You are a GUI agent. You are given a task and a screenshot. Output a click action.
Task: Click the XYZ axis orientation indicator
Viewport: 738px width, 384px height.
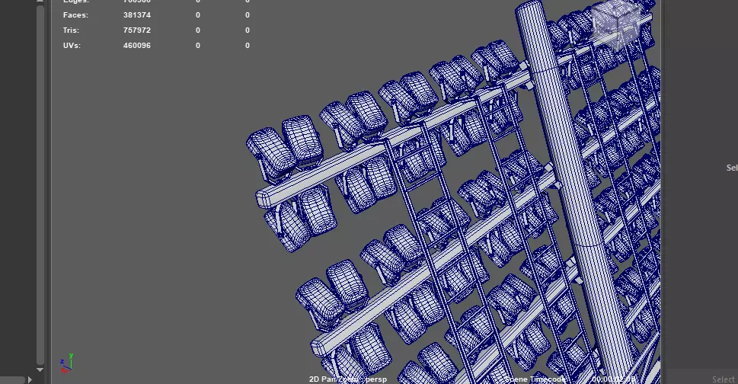pyautogui.click(x=66, y=363)
